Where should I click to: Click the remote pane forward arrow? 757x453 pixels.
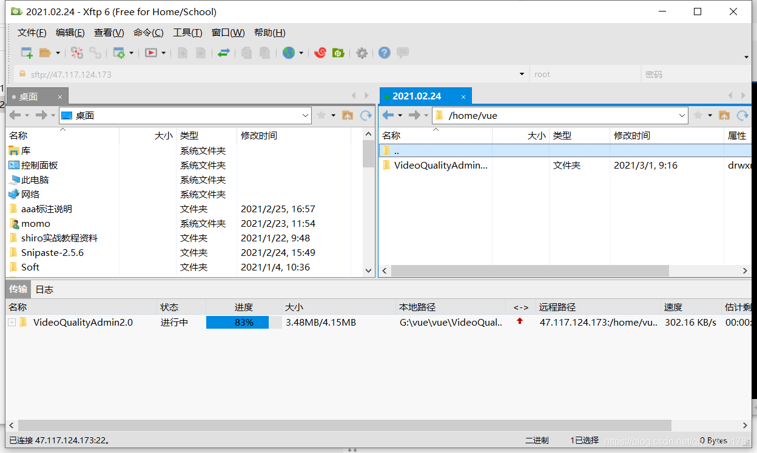[x=414, y=115]
